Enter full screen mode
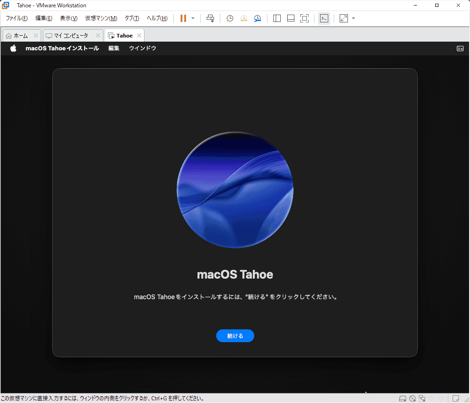This screenshot has height=403, width=470. coord(304,18)
